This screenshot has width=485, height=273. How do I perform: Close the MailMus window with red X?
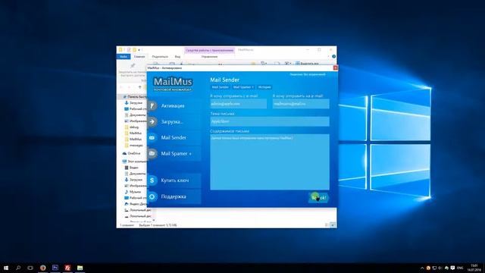coord(335,67)
